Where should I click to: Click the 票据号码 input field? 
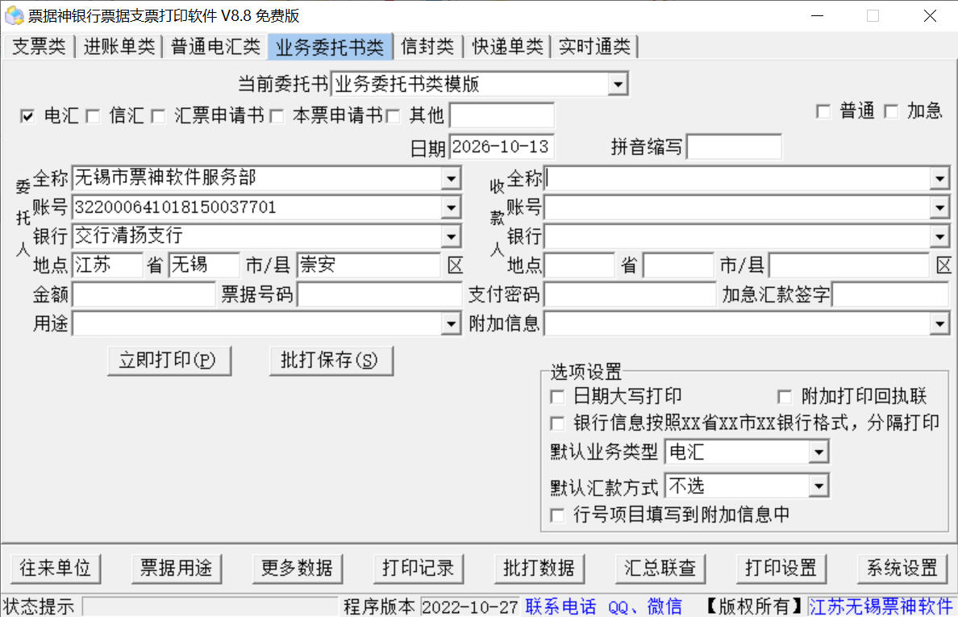pyautogui.click(x=379, y=294)
